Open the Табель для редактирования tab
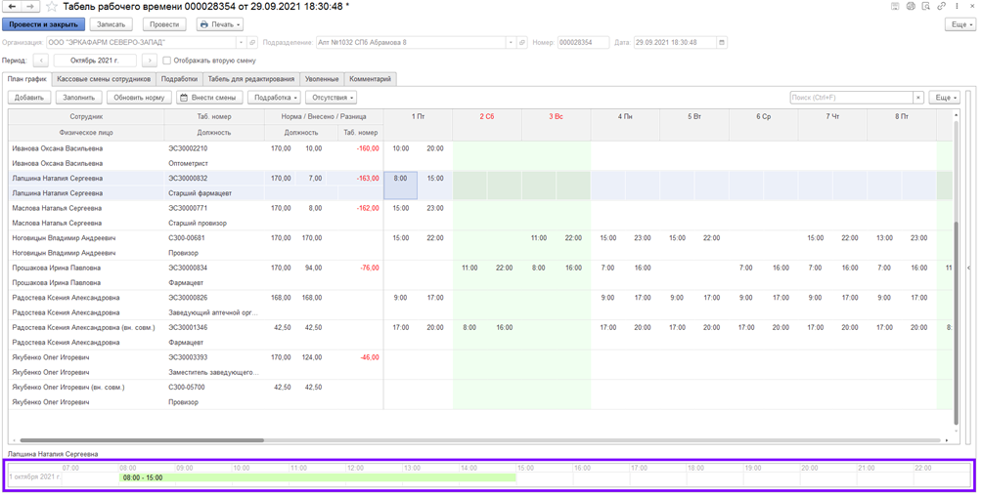The height and width of the screenshot is (495, 982). (251, 79)
